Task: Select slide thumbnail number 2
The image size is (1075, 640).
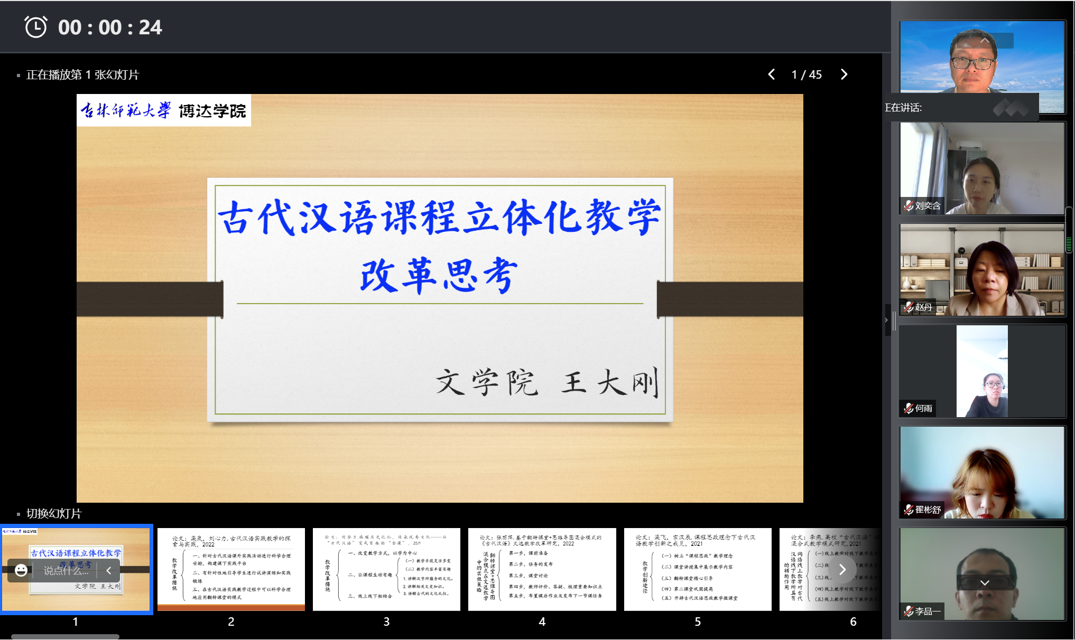Action: click(231, 569)
